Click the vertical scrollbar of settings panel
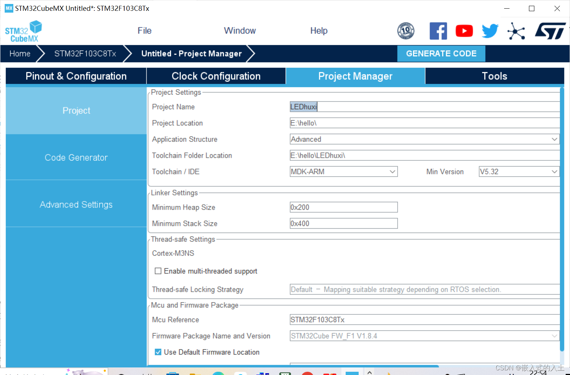 [x=562, y=219]
